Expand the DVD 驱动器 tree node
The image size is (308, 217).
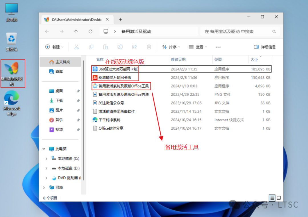tap(46, 178)
